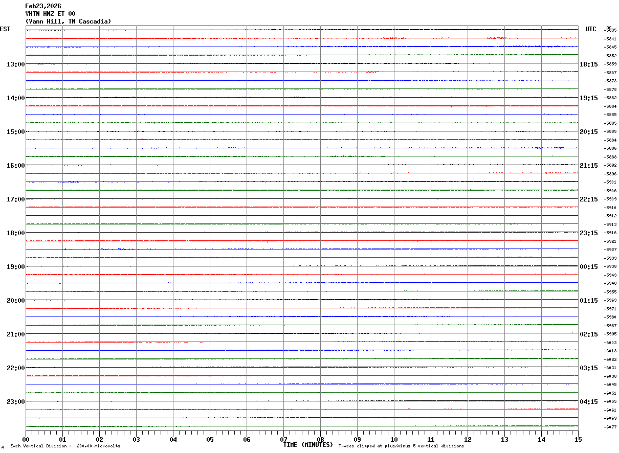
Task: Click the DC offset value -6077
Action: click(610, 427)
